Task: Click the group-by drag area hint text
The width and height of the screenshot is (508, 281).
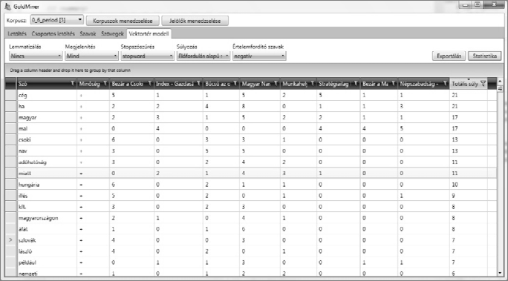Action: click(71, 70)
